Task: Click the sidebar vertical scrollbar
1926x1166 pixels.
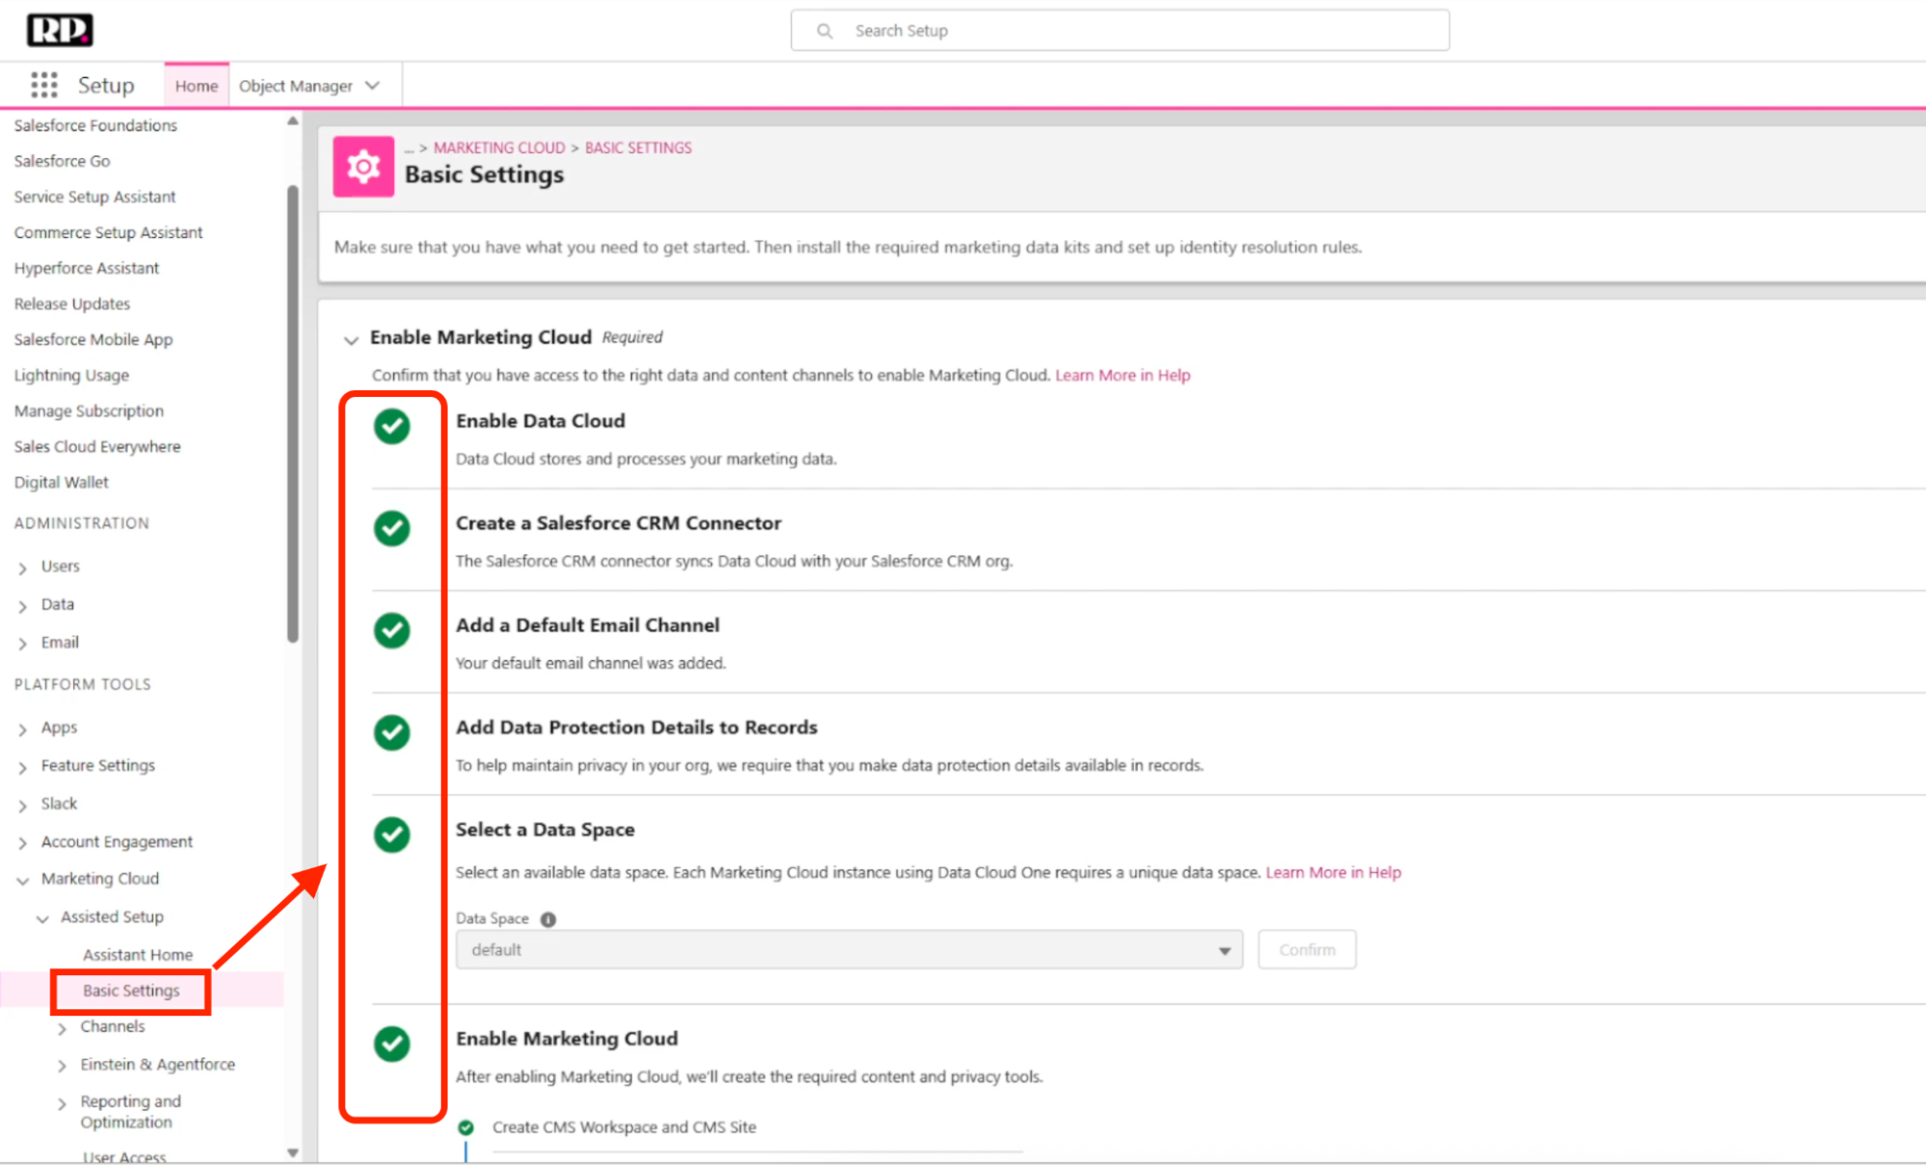Action: coord(293,414)
